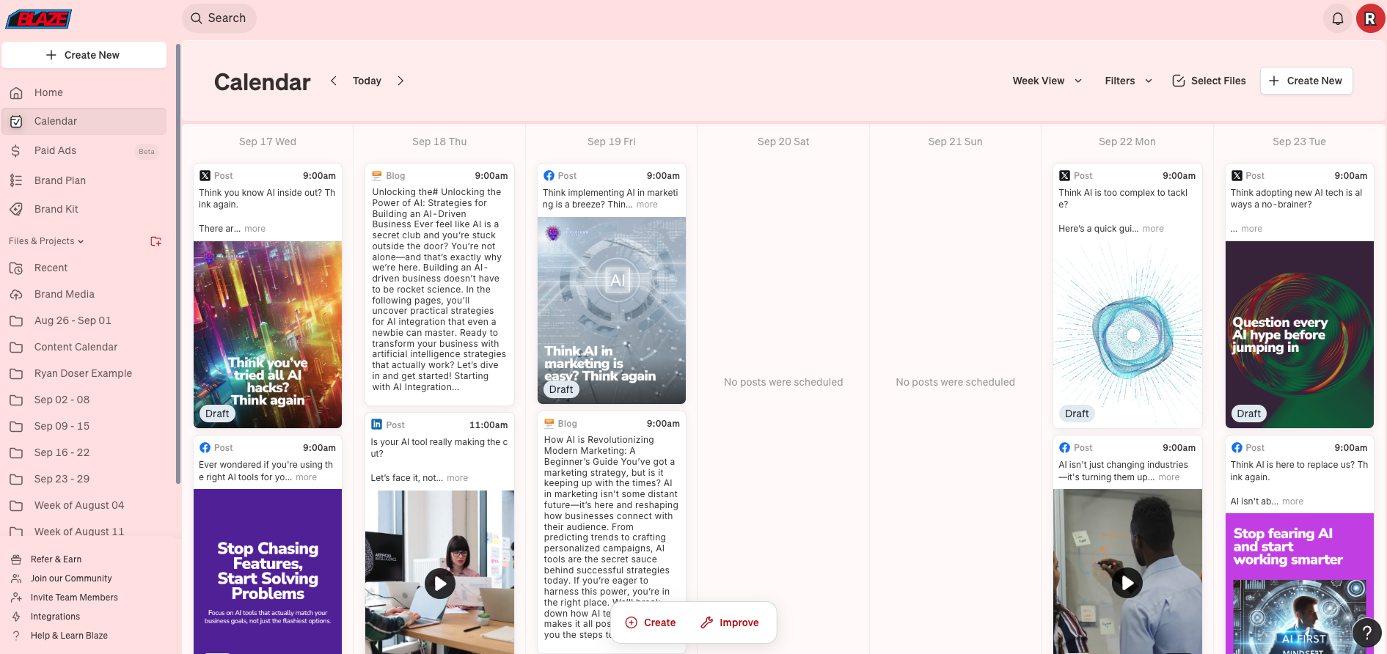The height and width of the screenshot is (654, 1387).
Task: Open the Sep 23 'Question every AI hype' thumbnail
Action: click(x=1299, y=334)
